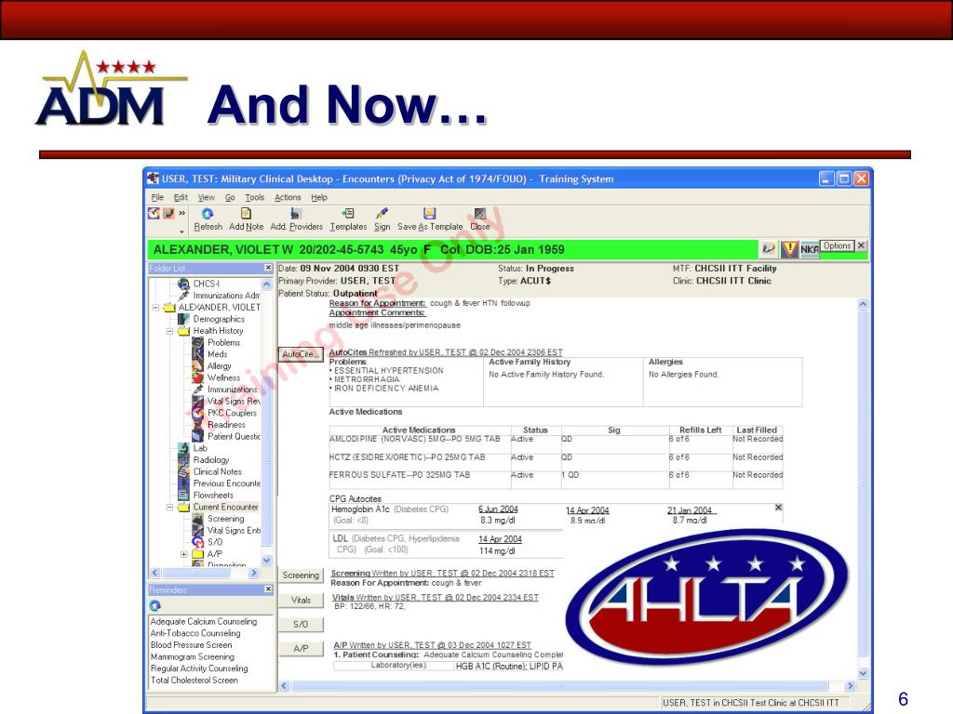Select Demographics in the folder list
This screenshot has width=953, height=714.
[219, 319]
